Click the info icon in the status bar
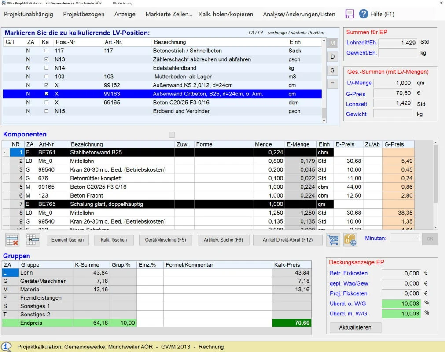This screenshot has height=352, width=445. pos(7,346)
